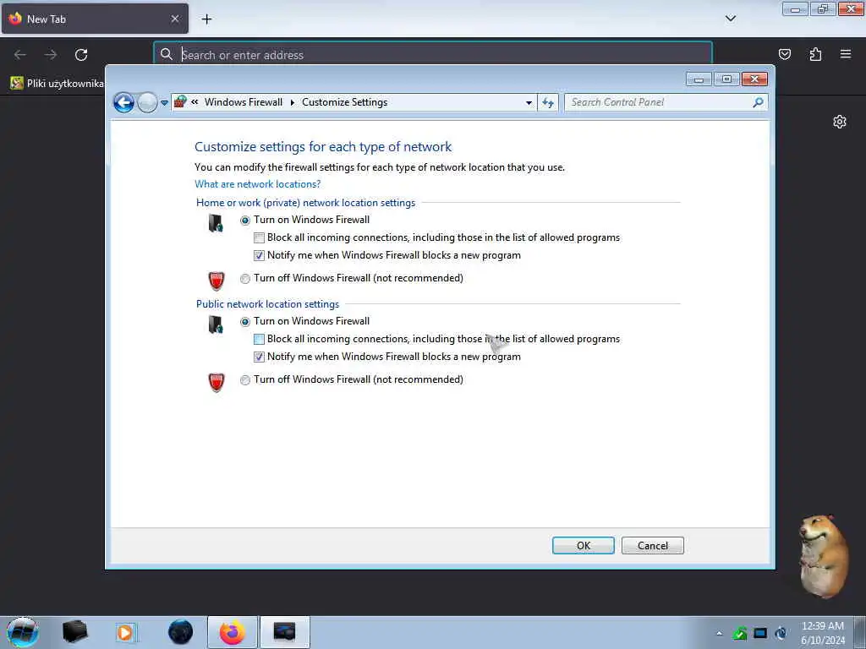Image resolution: width=866 pixels, height=649 pixels.
Task: Click the Firefox back arrow
Action: coord(20,55)
